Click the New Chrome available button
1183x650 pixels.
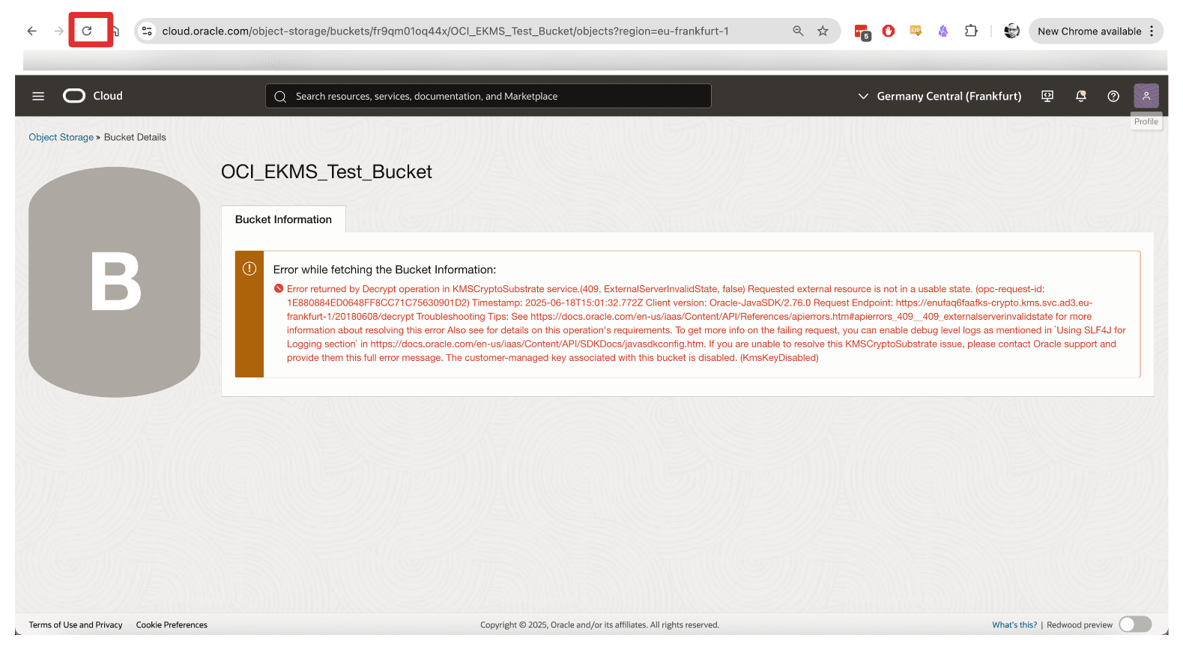coord(1089,31)
